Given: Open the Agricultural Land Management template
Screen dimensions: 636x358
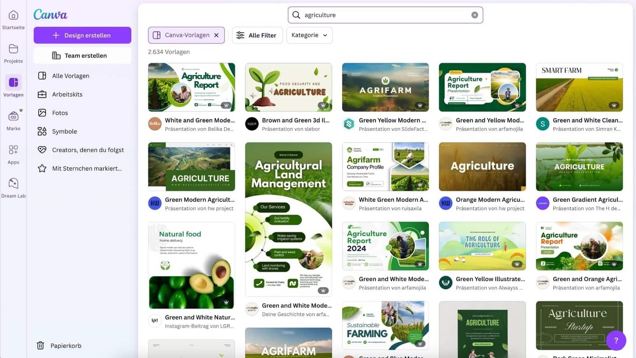Looking at the screenshot, I should point(288,219).
